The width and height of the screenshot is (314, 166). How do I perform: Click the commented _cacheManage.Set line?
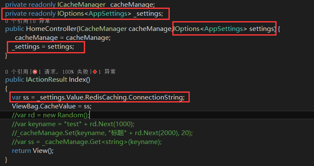pyautogui.click(x=103, y=133)
